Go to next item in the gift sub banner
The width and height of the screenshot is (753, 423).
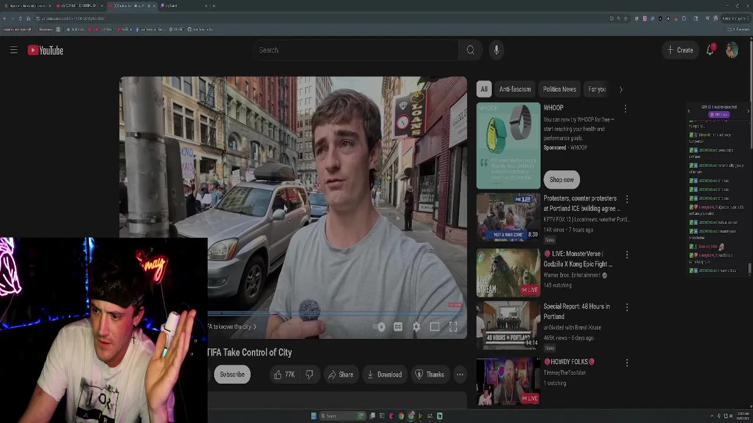point(748,111)
